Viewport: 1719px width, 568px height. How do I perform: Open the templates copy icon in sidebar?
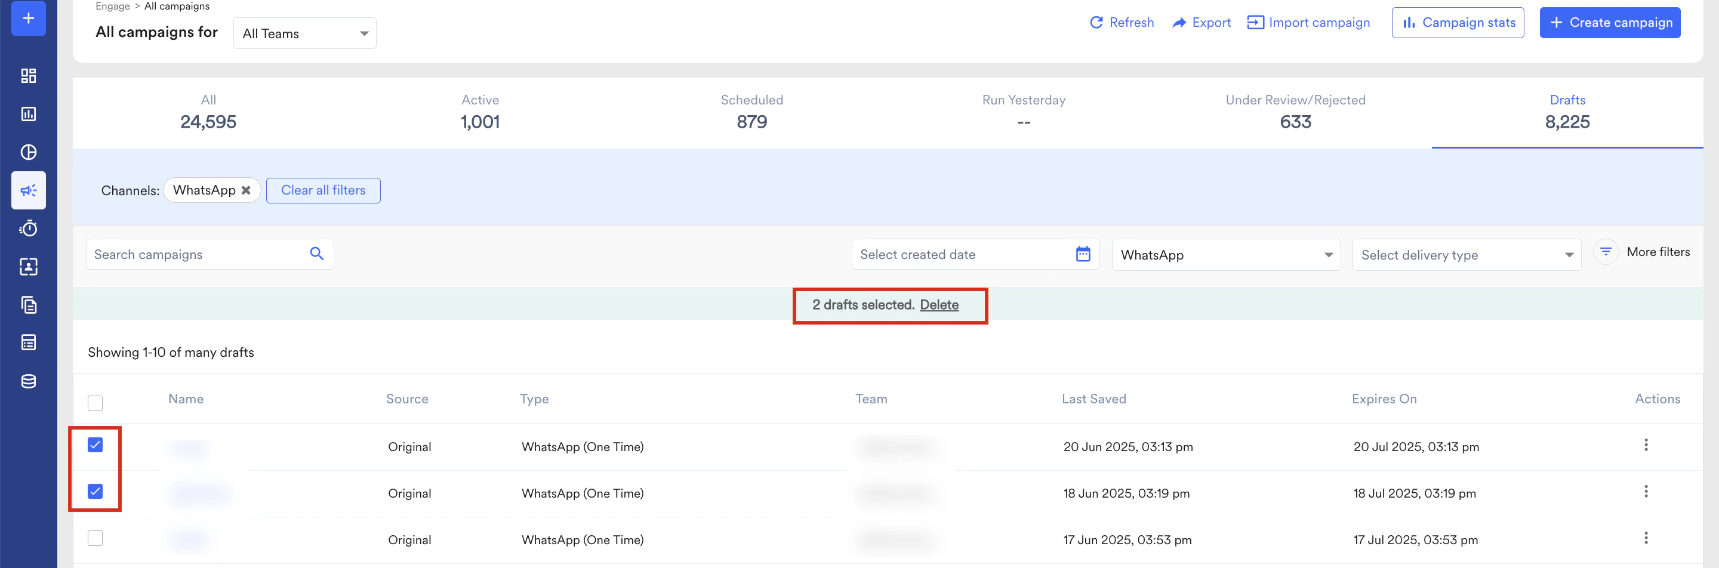click(28, 305)
